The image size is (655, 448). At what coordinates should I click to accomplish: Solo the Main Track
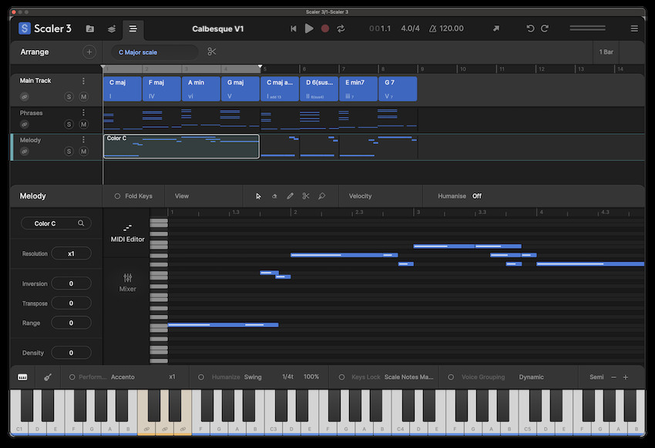coord(69,96)
